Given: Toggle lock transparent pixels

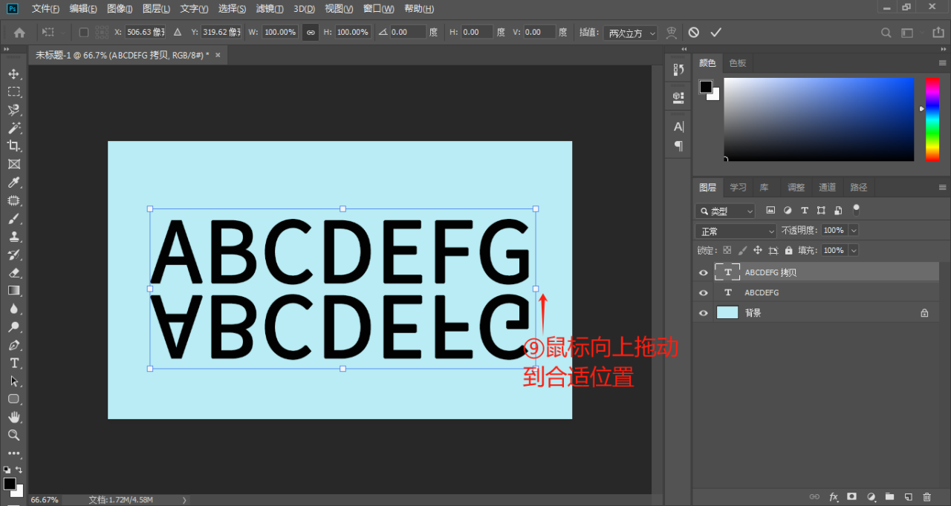Looking at the screenshot, I should coord(727,251).
